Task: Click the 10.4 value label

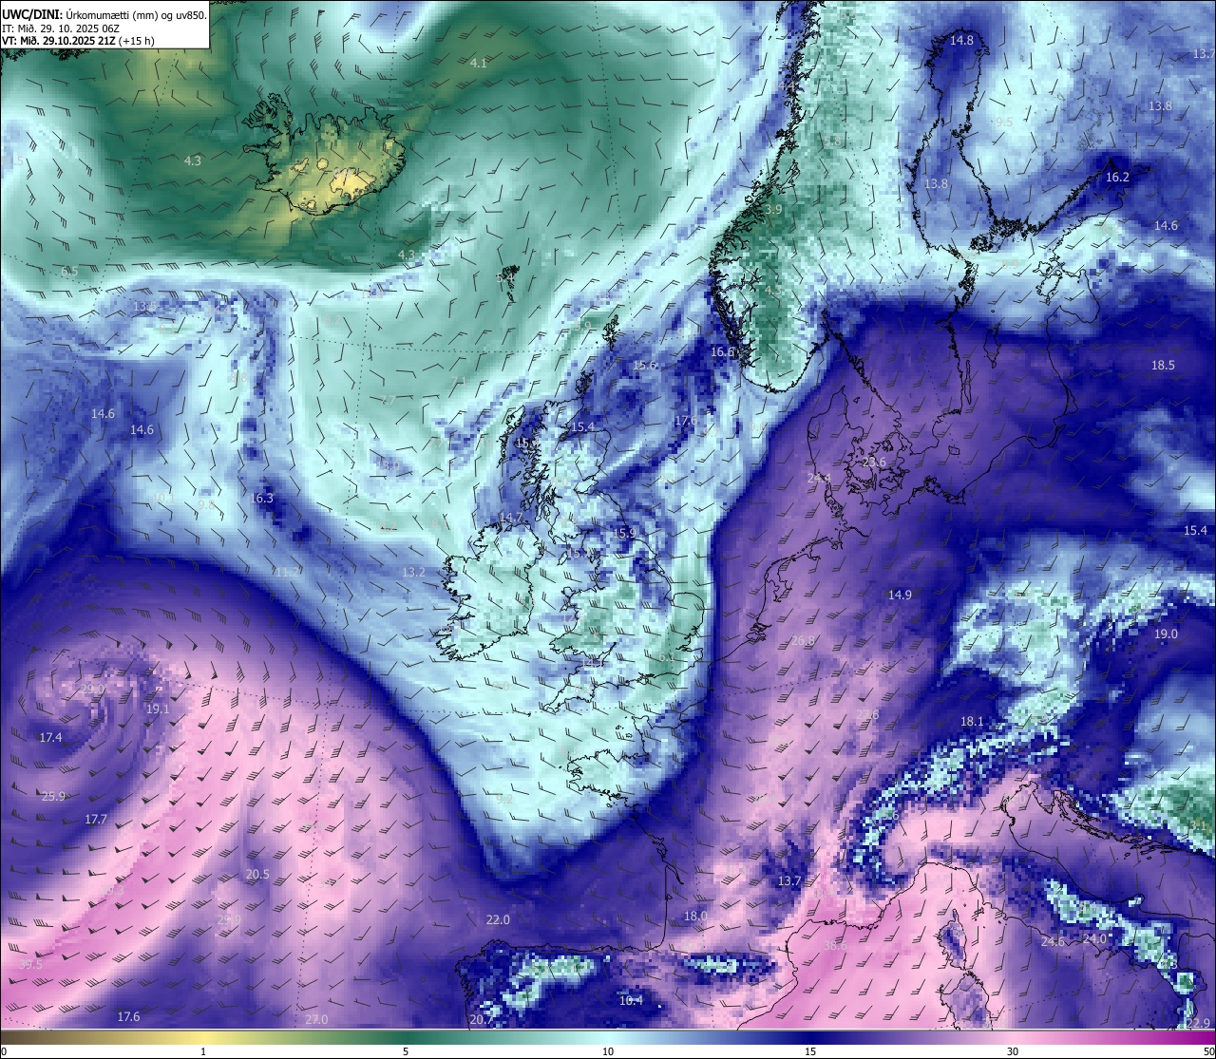Action: (631, 1000)
